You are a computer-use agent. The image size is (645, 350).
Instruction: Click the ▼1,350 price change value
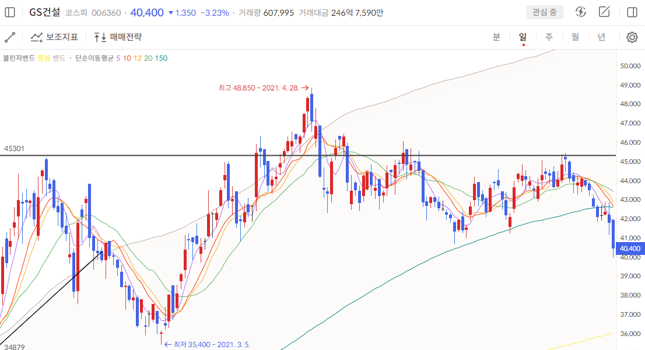[x=182, y=13]
